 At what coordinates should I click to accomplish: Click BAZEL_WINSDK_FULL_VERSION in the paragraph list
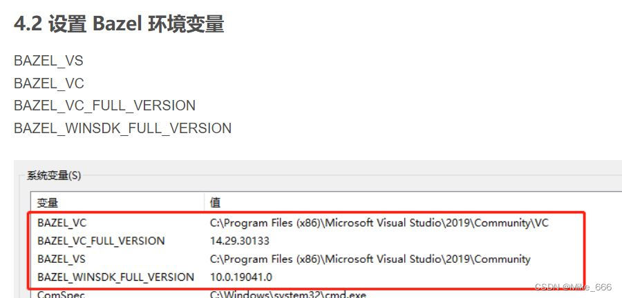coord(122,128)
